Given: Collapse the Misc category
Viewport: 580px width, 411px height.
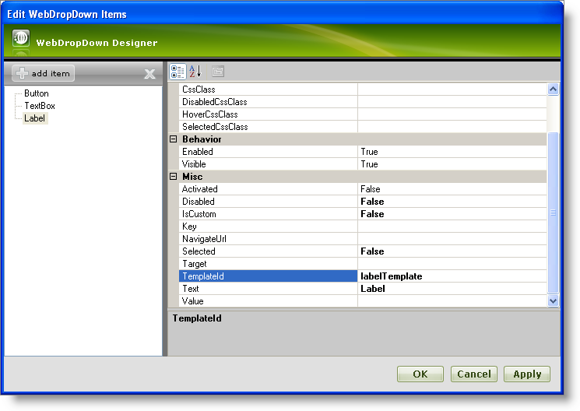Looking at the screenshot, I should coord(174,177).
